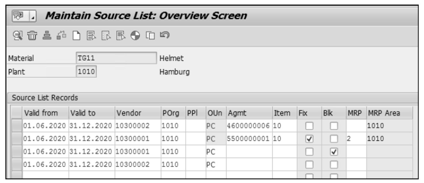Click the Hamburg plant description text
This screenshot has width=424, height=183.
tap(174, 72)
